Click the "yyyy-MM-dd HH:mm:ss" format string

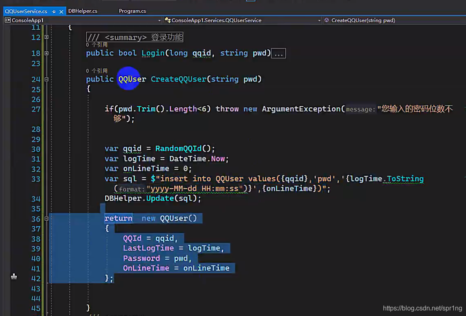point(195,188)
